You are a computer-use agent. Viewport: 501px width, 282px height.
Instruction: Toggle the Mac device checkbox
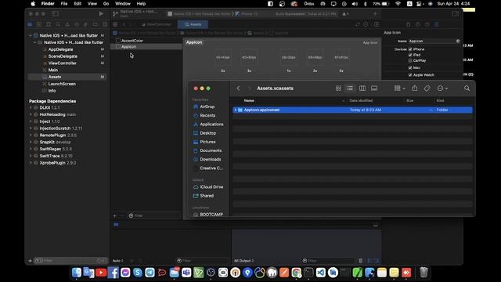(410, 68)
